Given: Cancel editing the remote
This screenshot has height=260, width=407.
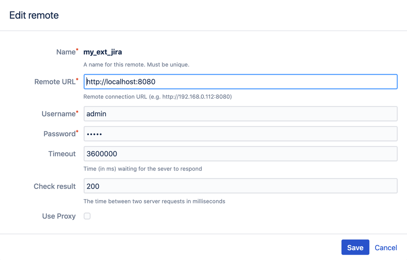Looking at the screenshot, I should (386, 247).
